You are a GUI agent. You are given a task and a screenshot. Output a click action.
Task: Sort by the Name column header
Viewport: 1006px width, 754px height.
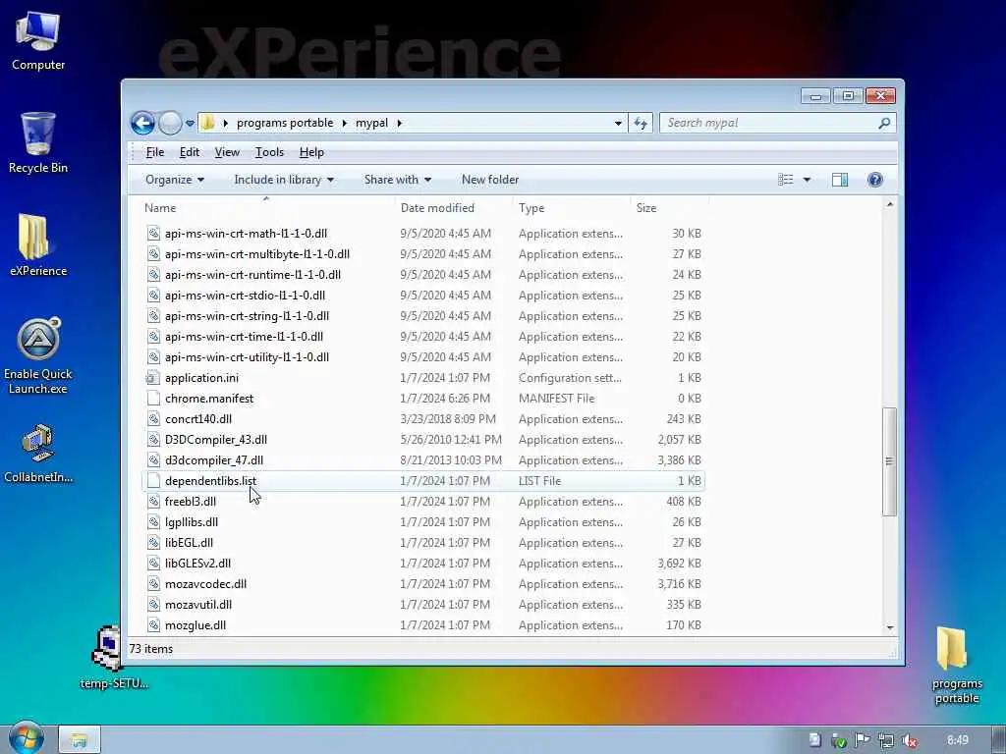pos(266,208)
